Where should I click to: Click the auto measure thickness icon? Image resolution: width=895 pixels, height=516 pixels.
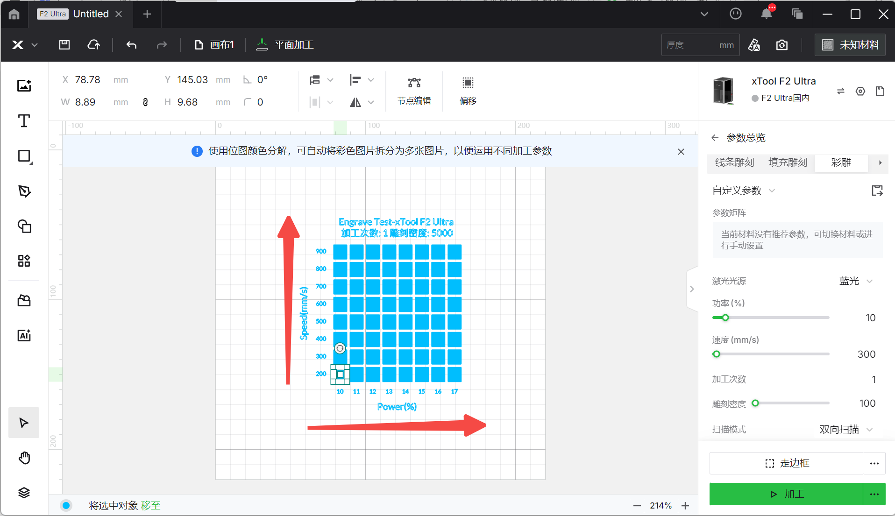click(754, 45)
